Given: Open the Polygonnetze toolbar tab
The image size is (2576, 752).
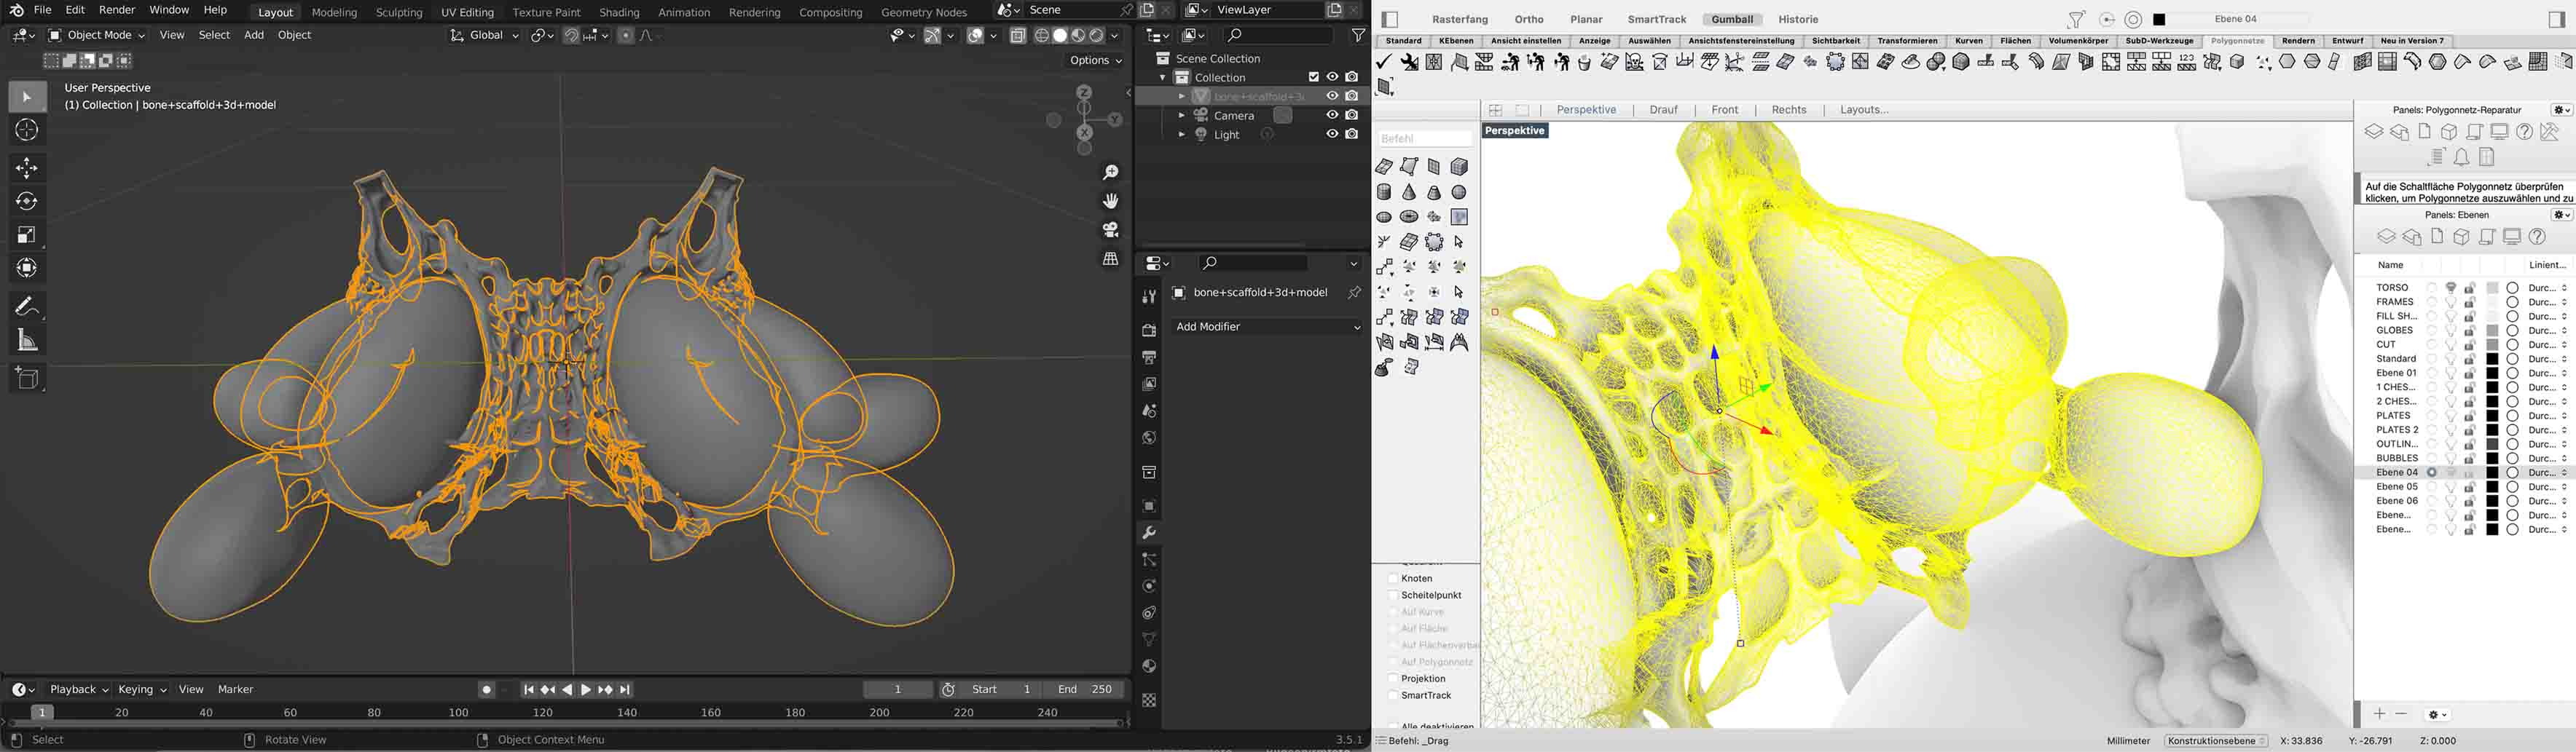Looking at the screenshot, I should coord(2237,41).
